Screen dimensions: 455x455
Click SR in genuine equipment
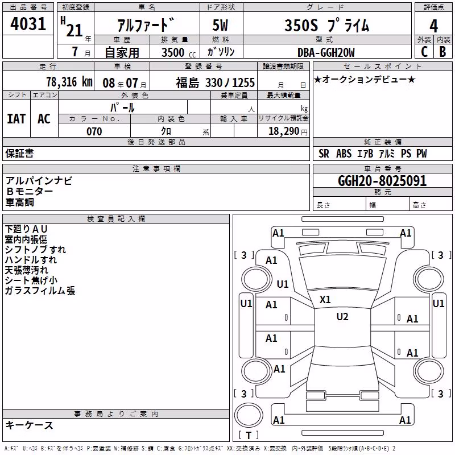click(x=324, y=153)
